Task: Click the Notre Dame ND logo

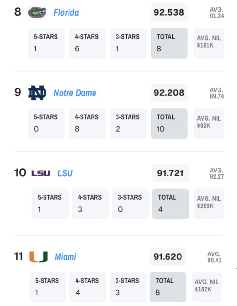Action: tap(37, 93)
